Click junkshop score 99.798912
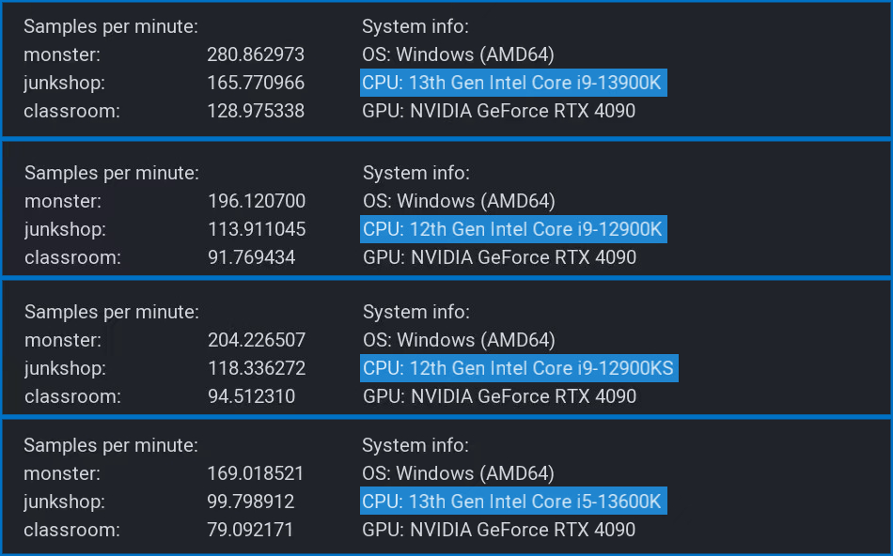The image size is (893, 556). point(251,502)
